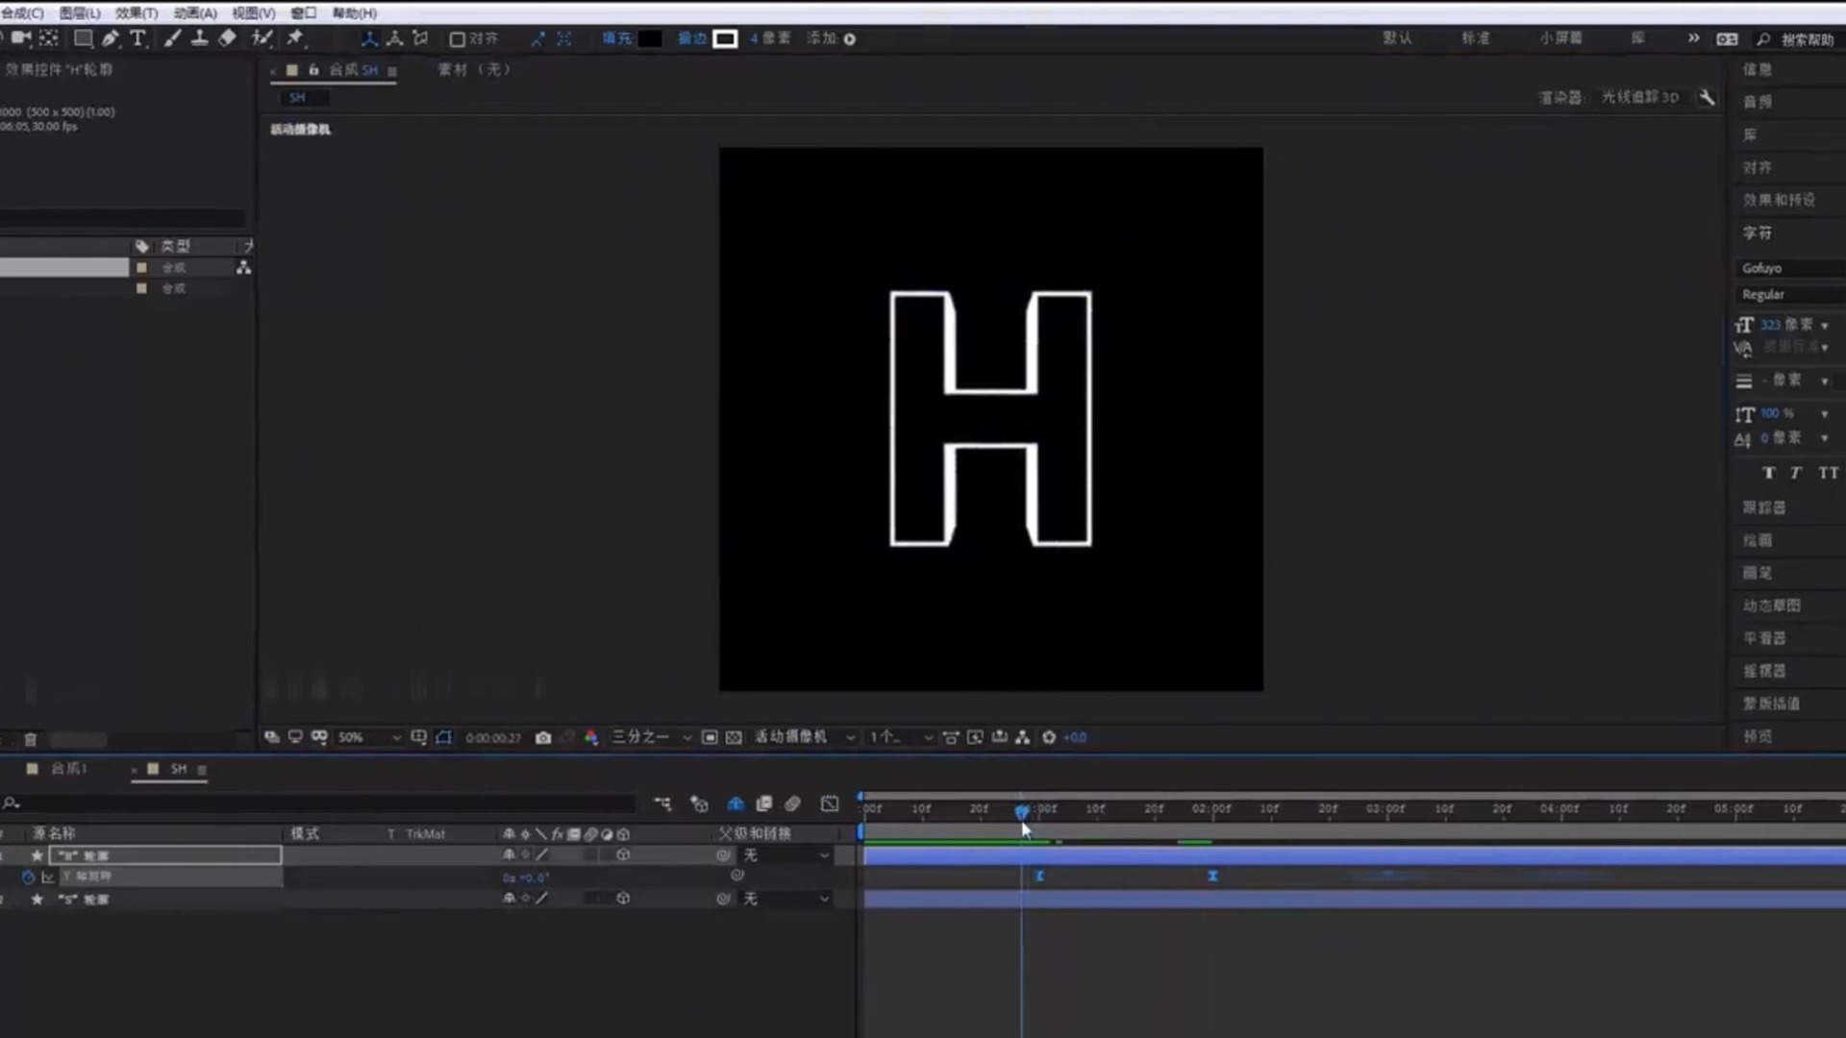Show channel and color management settings

click(x=591, y=737)
